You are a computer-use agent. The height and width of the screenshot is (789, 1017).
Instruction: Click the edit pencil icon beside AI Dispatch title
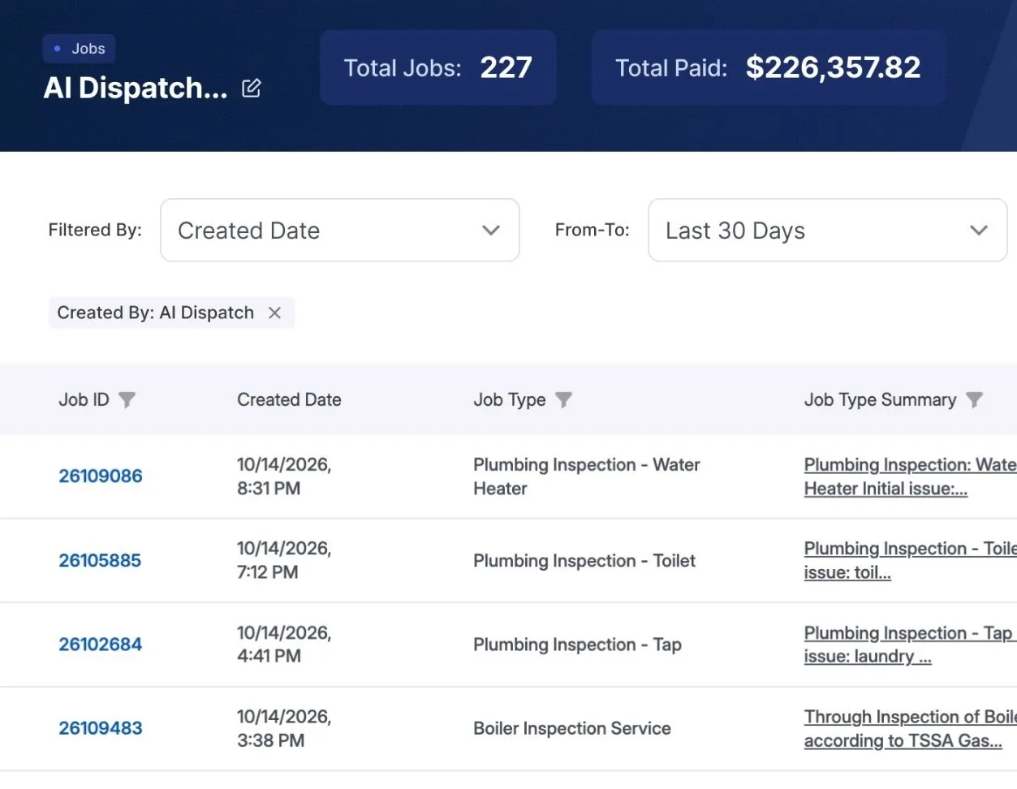click(252, 88)
